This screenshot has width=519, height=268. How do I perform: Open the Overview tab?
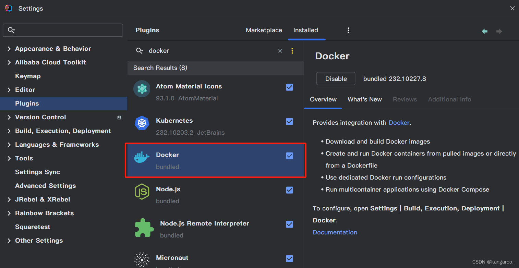[x=323, y=99]
